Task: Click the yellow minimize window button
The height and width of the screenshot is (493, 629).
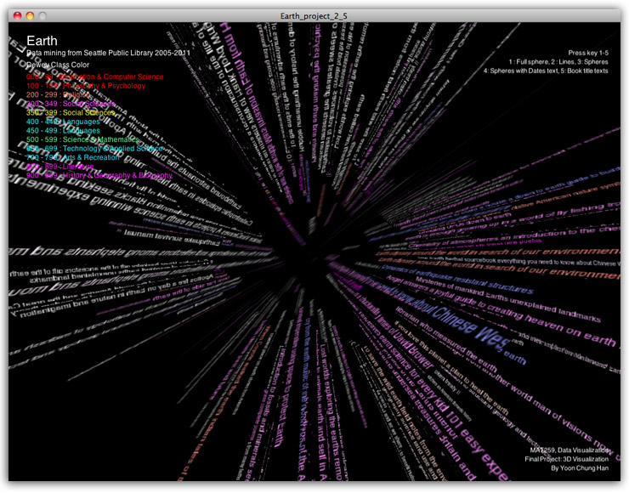Action: coord(30,15)
